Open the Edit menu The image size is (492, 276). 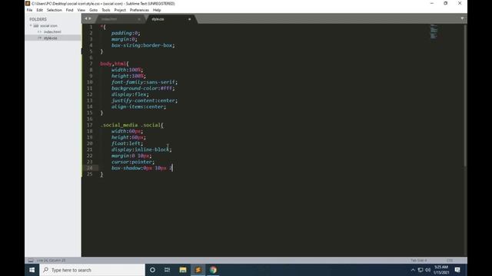(39, 10)
